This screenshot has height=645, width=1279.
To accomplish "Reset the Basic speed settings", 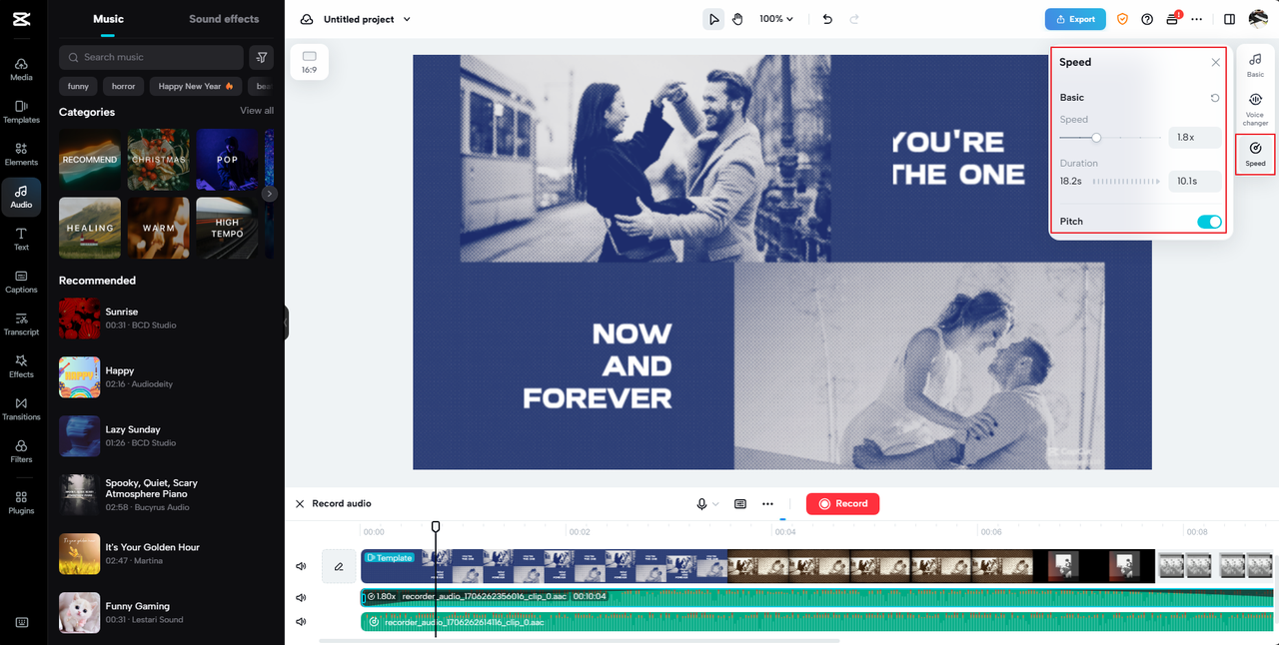I will (x=1215, y=98).
